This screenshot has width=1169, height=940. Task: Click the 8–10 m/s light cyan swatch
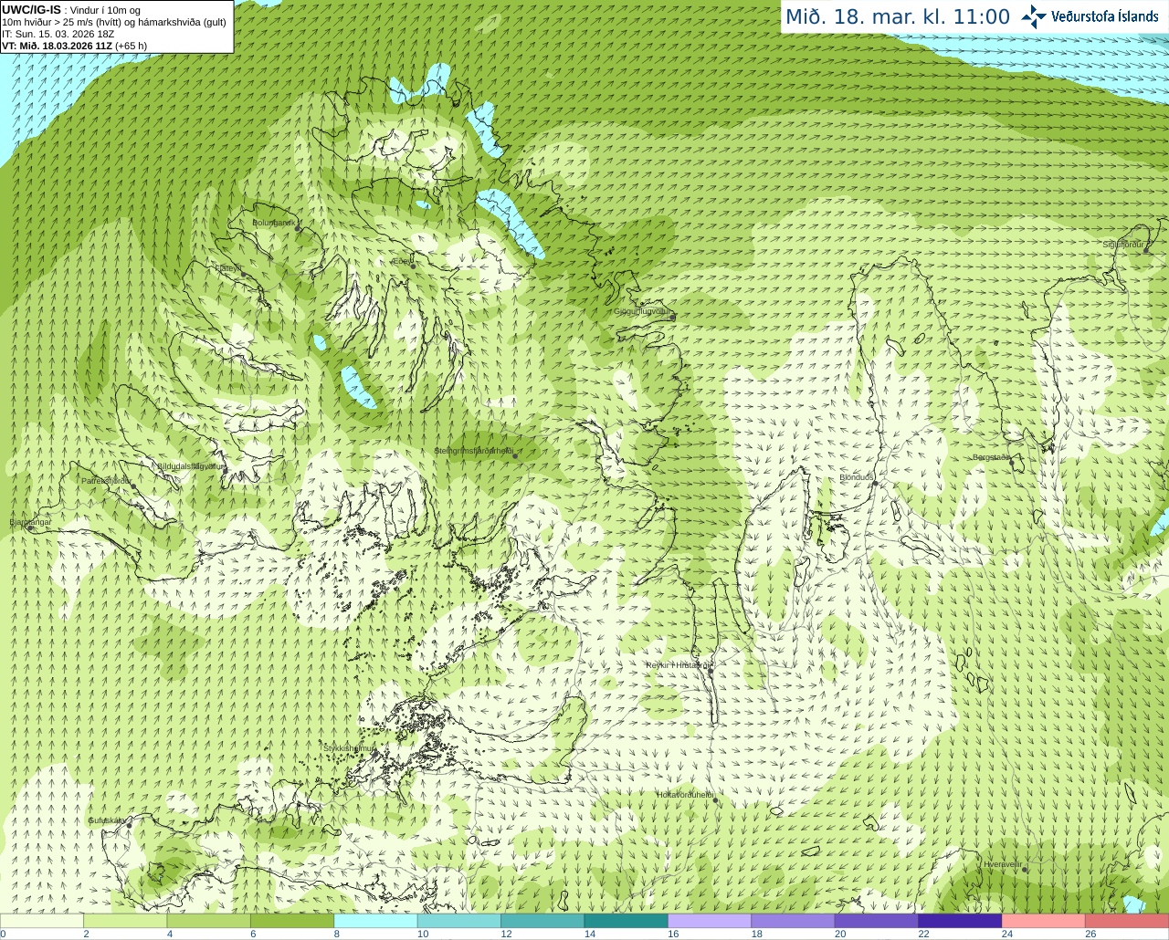pyautogui.click(x=376, y=921)
